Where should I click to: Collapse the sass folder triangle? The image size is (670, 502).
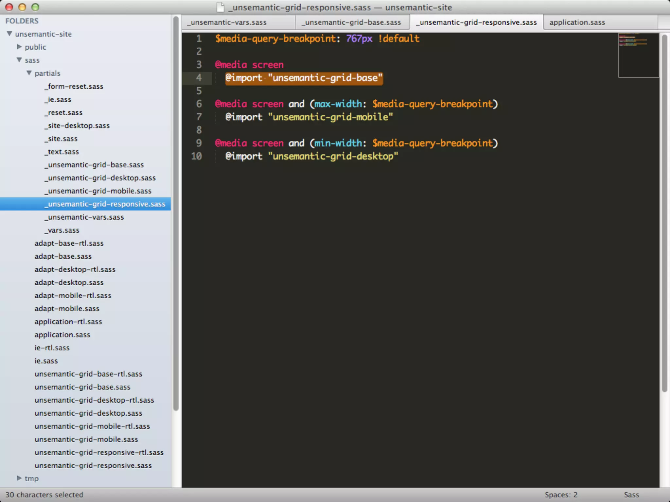(19, 60)
